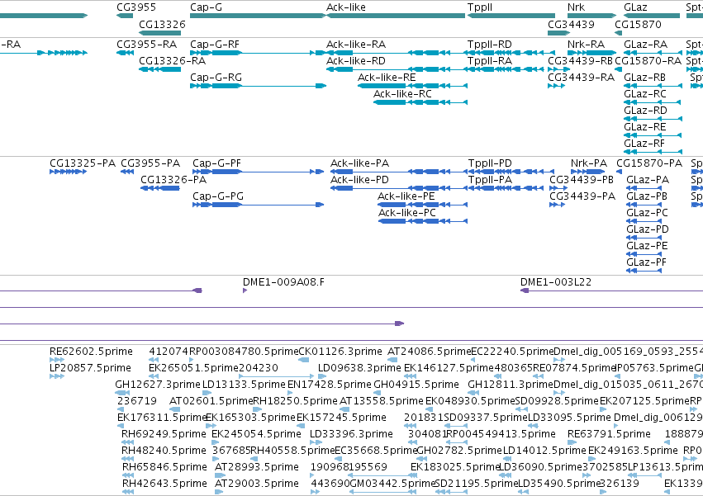Click the CG34439 gene label
The height and width of the screenshot is (496, 703).
tap(571, 24)
